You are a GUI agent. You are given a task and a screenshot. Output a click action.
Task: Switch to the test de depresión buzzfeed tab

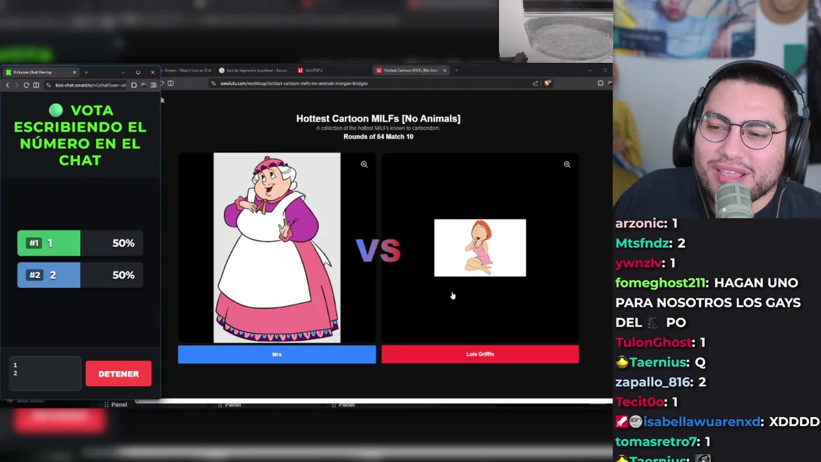tap(253, 70)
